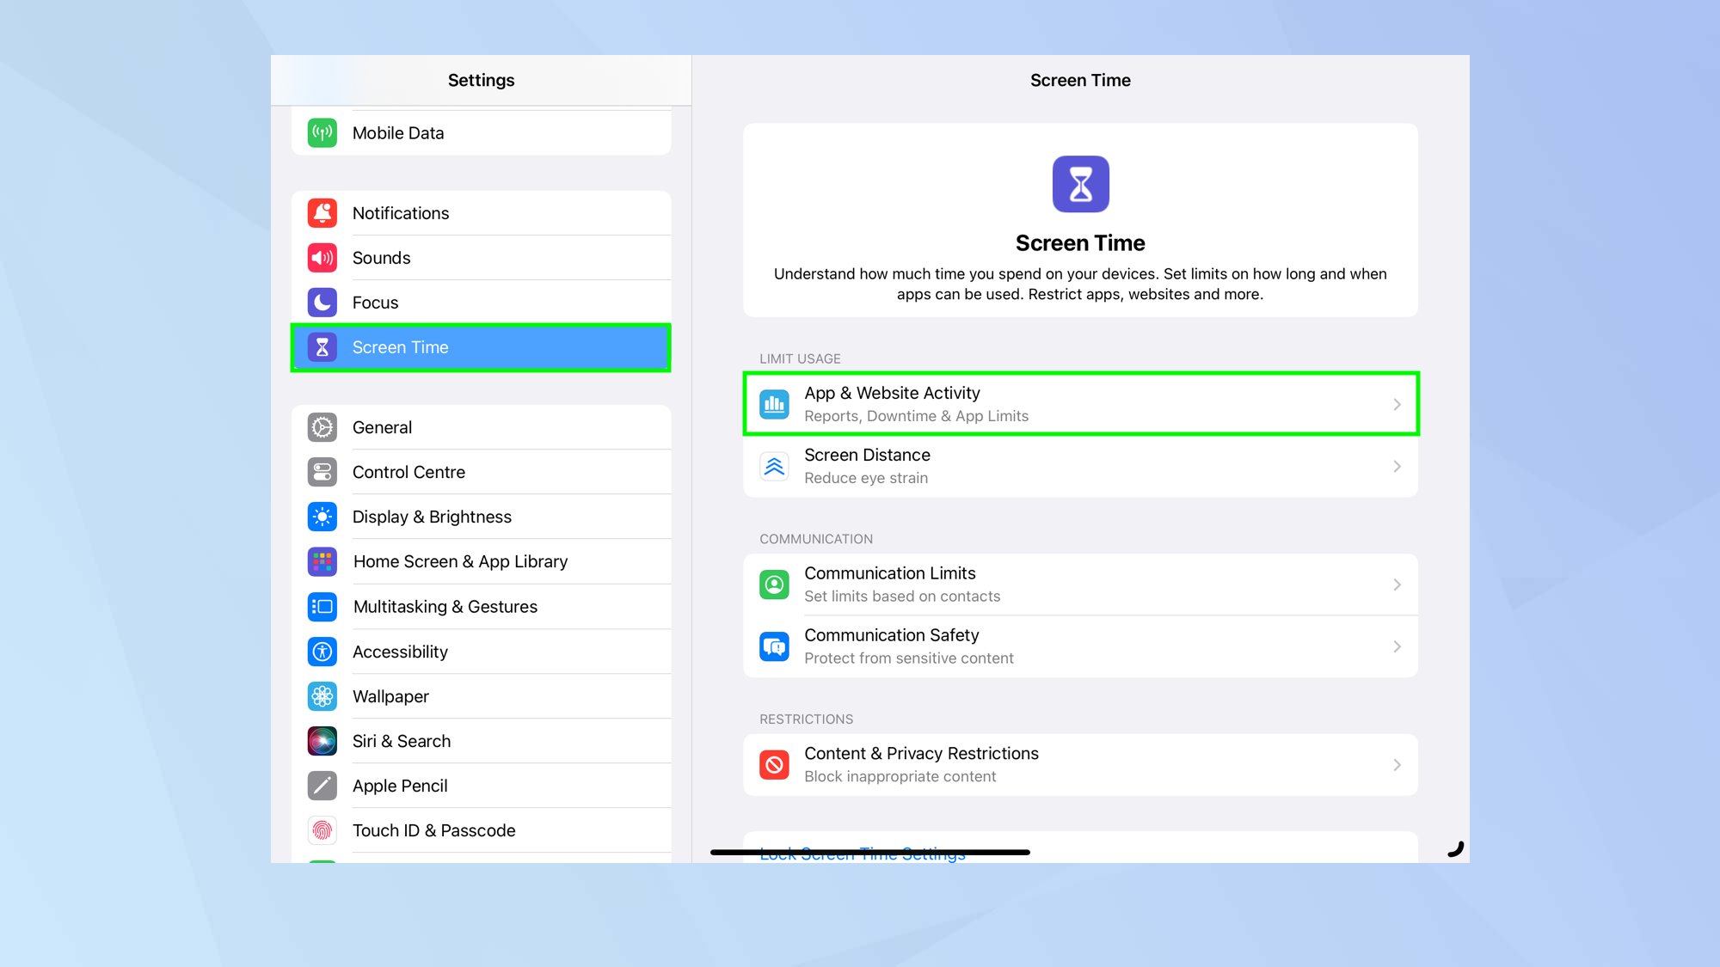The width and height of the screenshot is (1720, 967).
Task: Expand Content & Privacy Restrictions chevron
Action: point(1397,764)
